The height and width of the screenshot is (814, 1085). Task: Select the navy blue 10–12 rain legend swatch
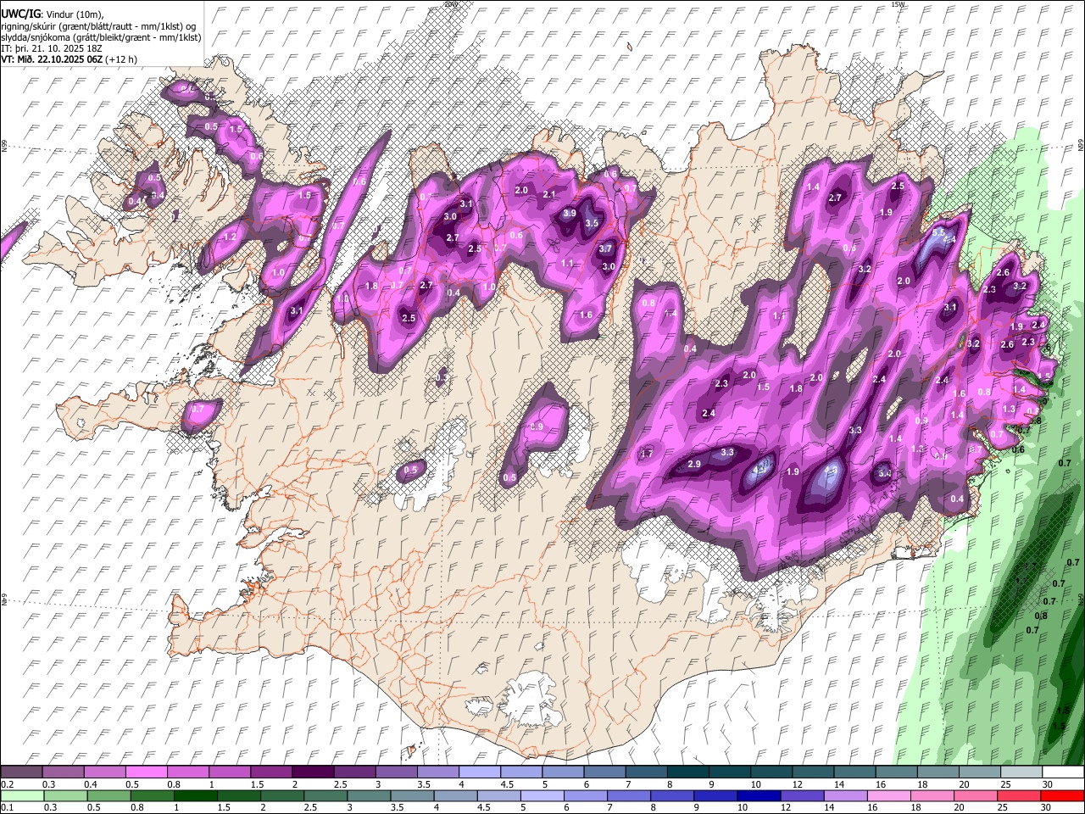coord(759,795)
